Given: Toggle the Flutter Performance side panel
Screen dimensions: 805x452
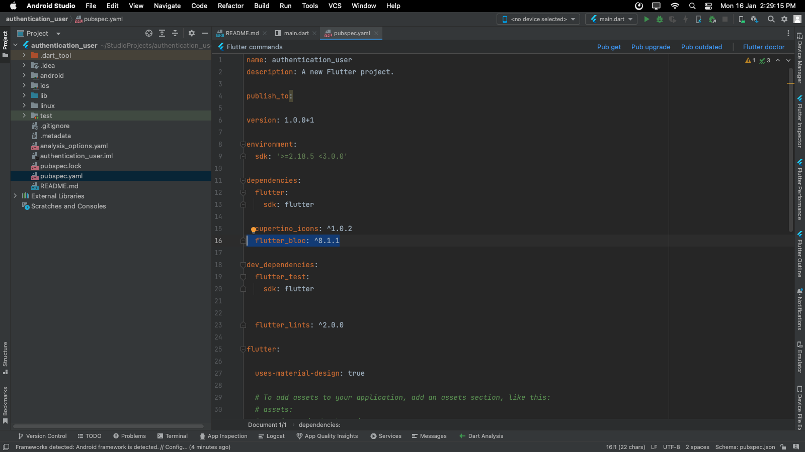Looking at the screenshot, I should click(x=799, y=189).
